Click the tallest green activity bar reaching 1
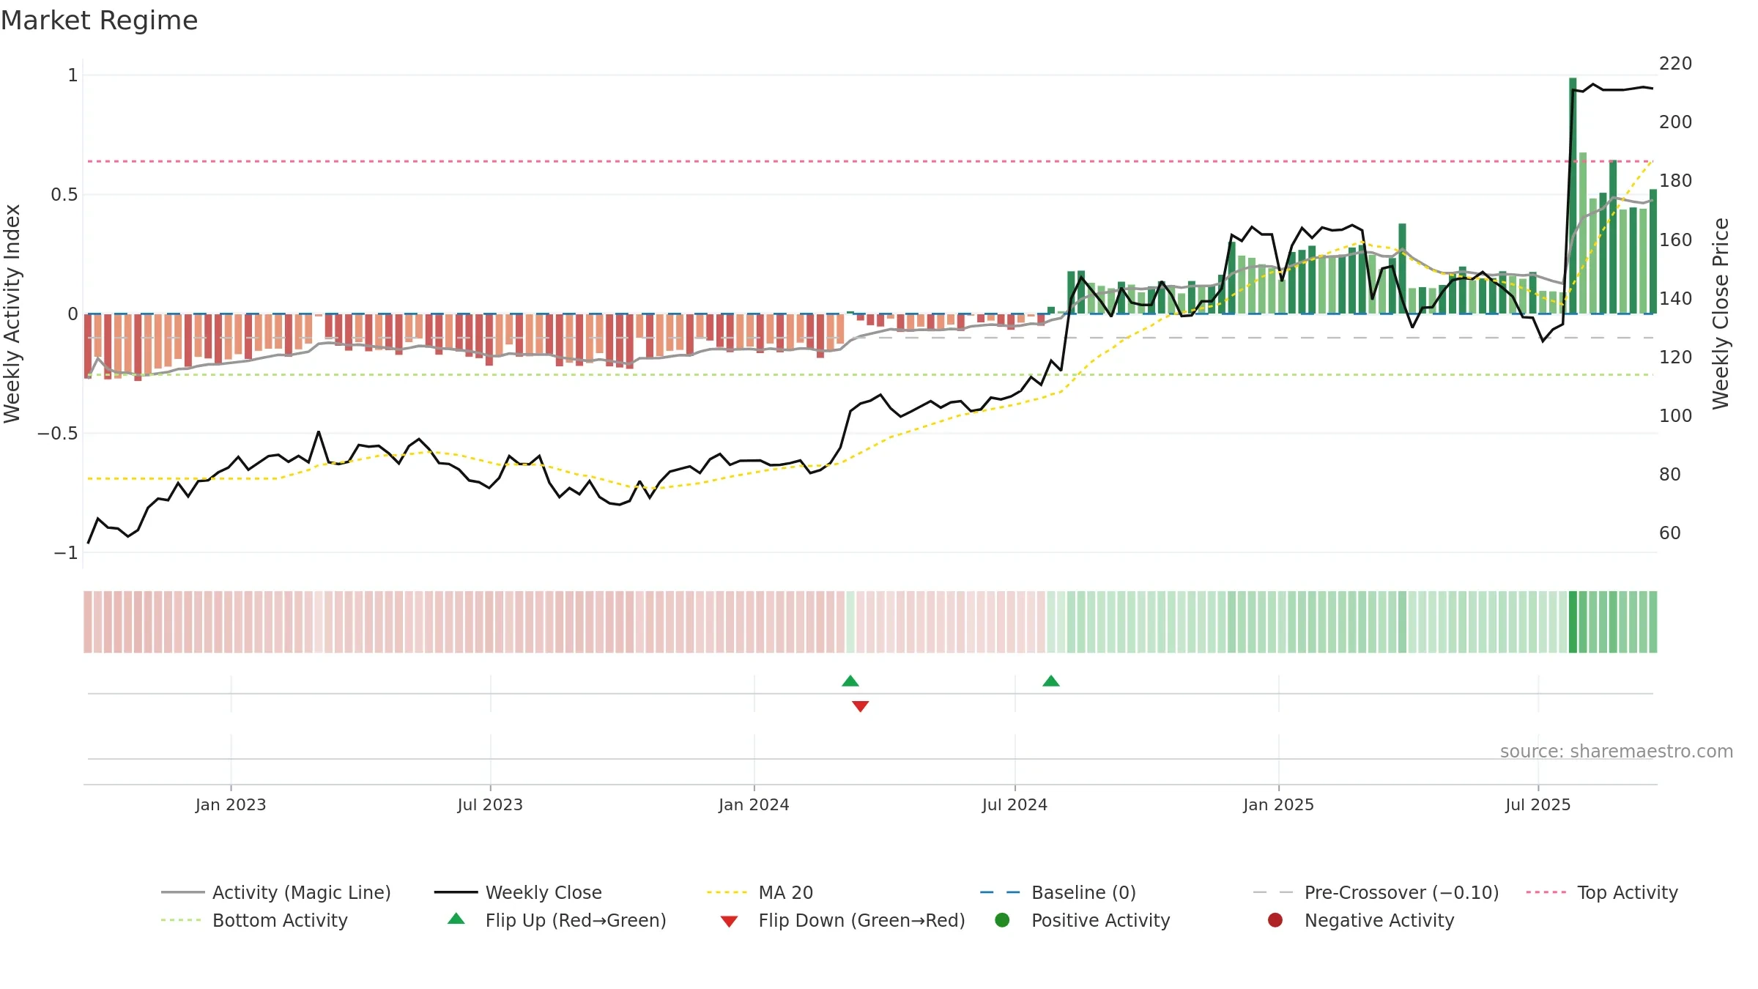The image size is (1758, 989). coord(1573,196)
